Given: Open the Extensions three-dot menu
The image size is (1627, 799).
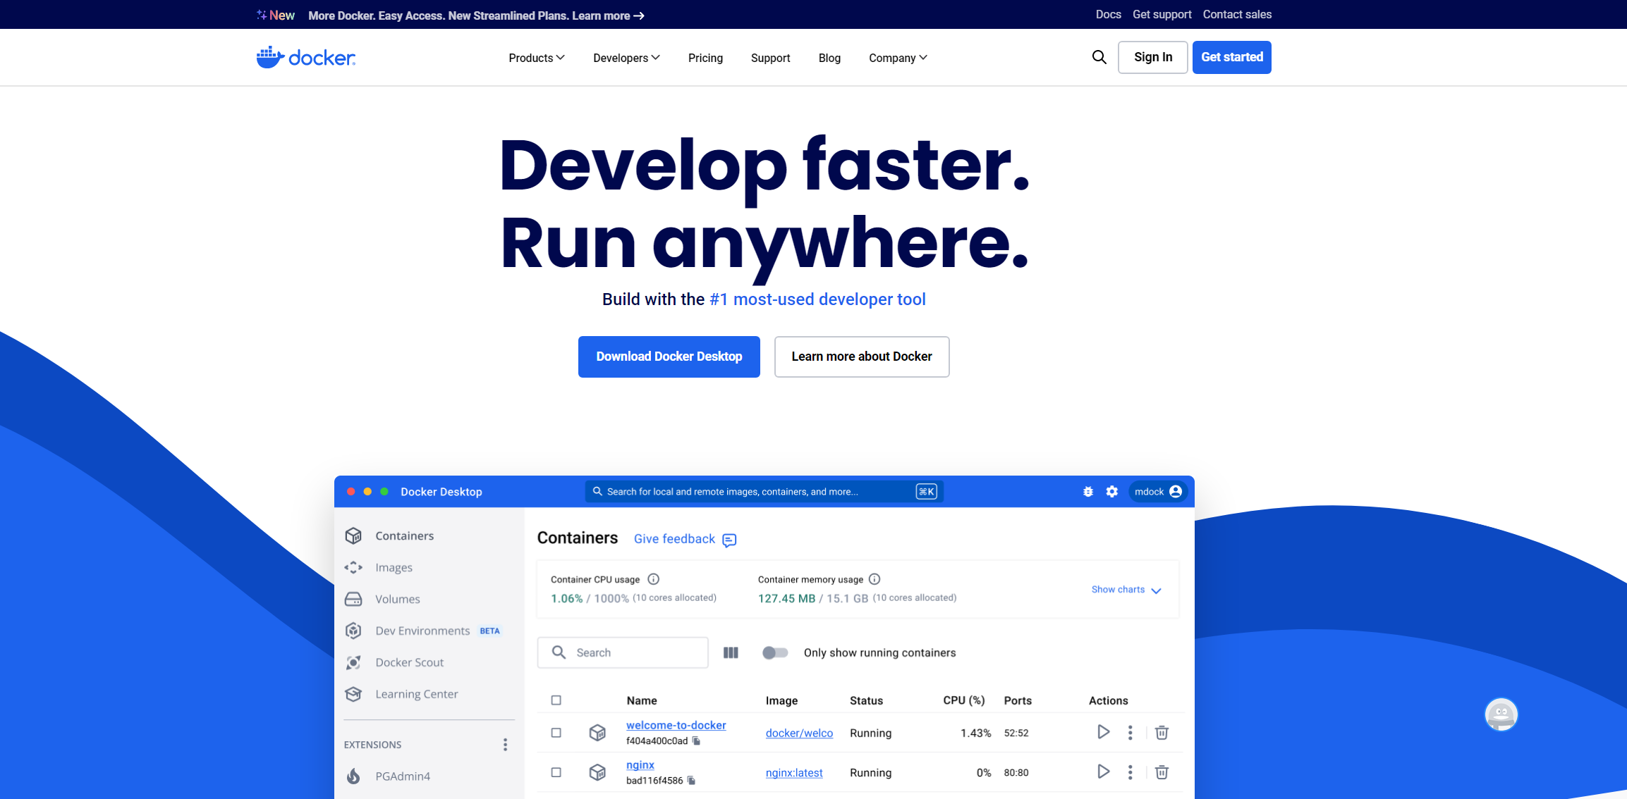Looking at the screenshot, I should point(505,745).
